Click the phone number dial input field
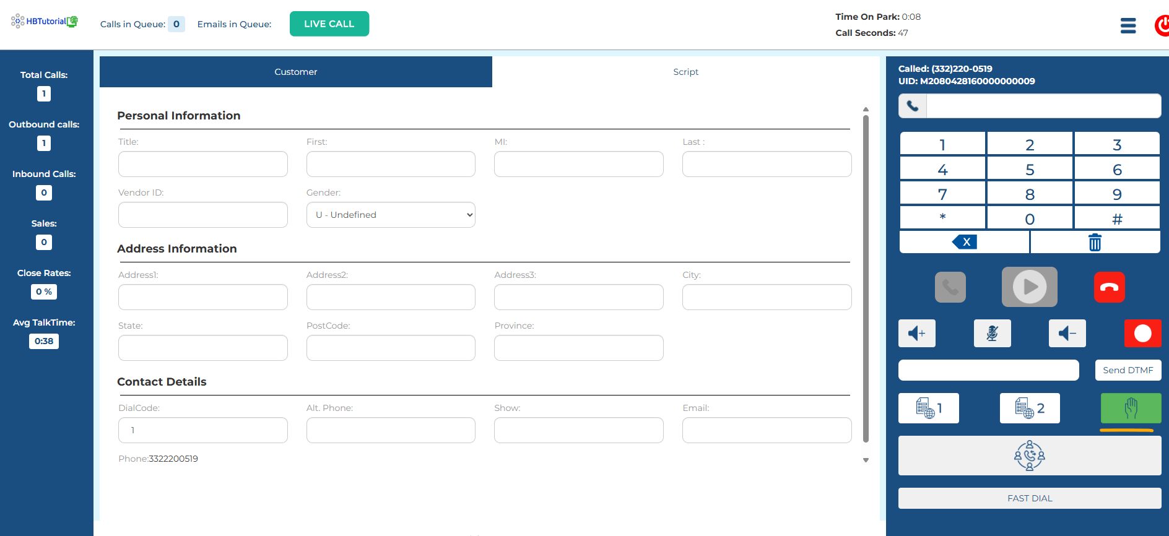The height and width of the screenshot is (536, 1169). 1044,106
